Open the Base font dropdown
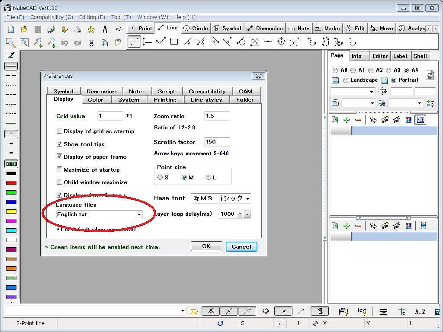The width and height of the screenshot is (443, 332). point(247,198)
